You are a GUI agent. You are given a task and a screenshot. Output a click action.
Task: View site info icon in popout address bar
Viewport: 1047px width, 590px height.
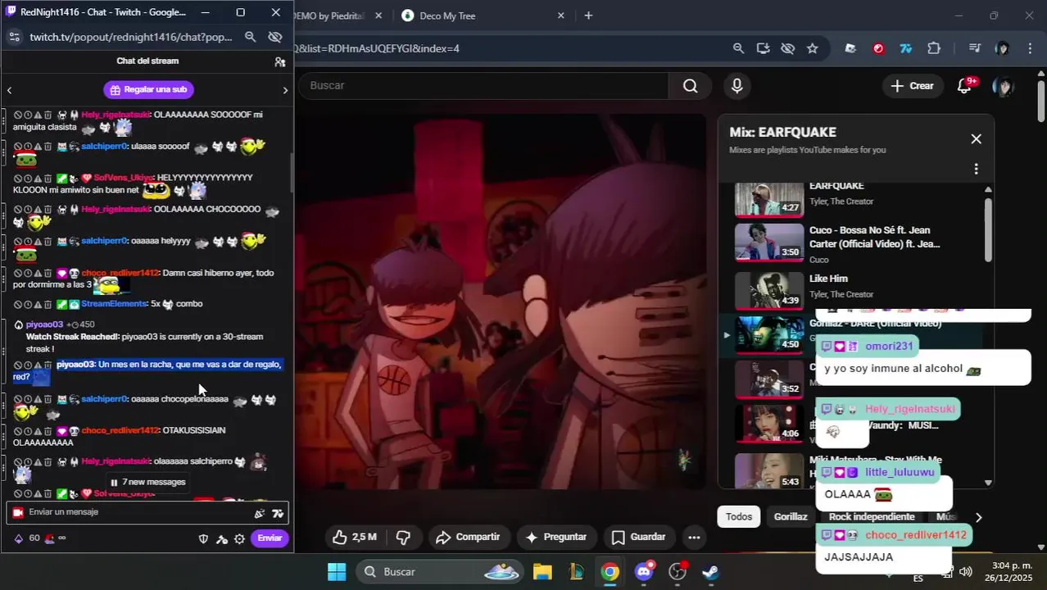click(x=14, y=37)
